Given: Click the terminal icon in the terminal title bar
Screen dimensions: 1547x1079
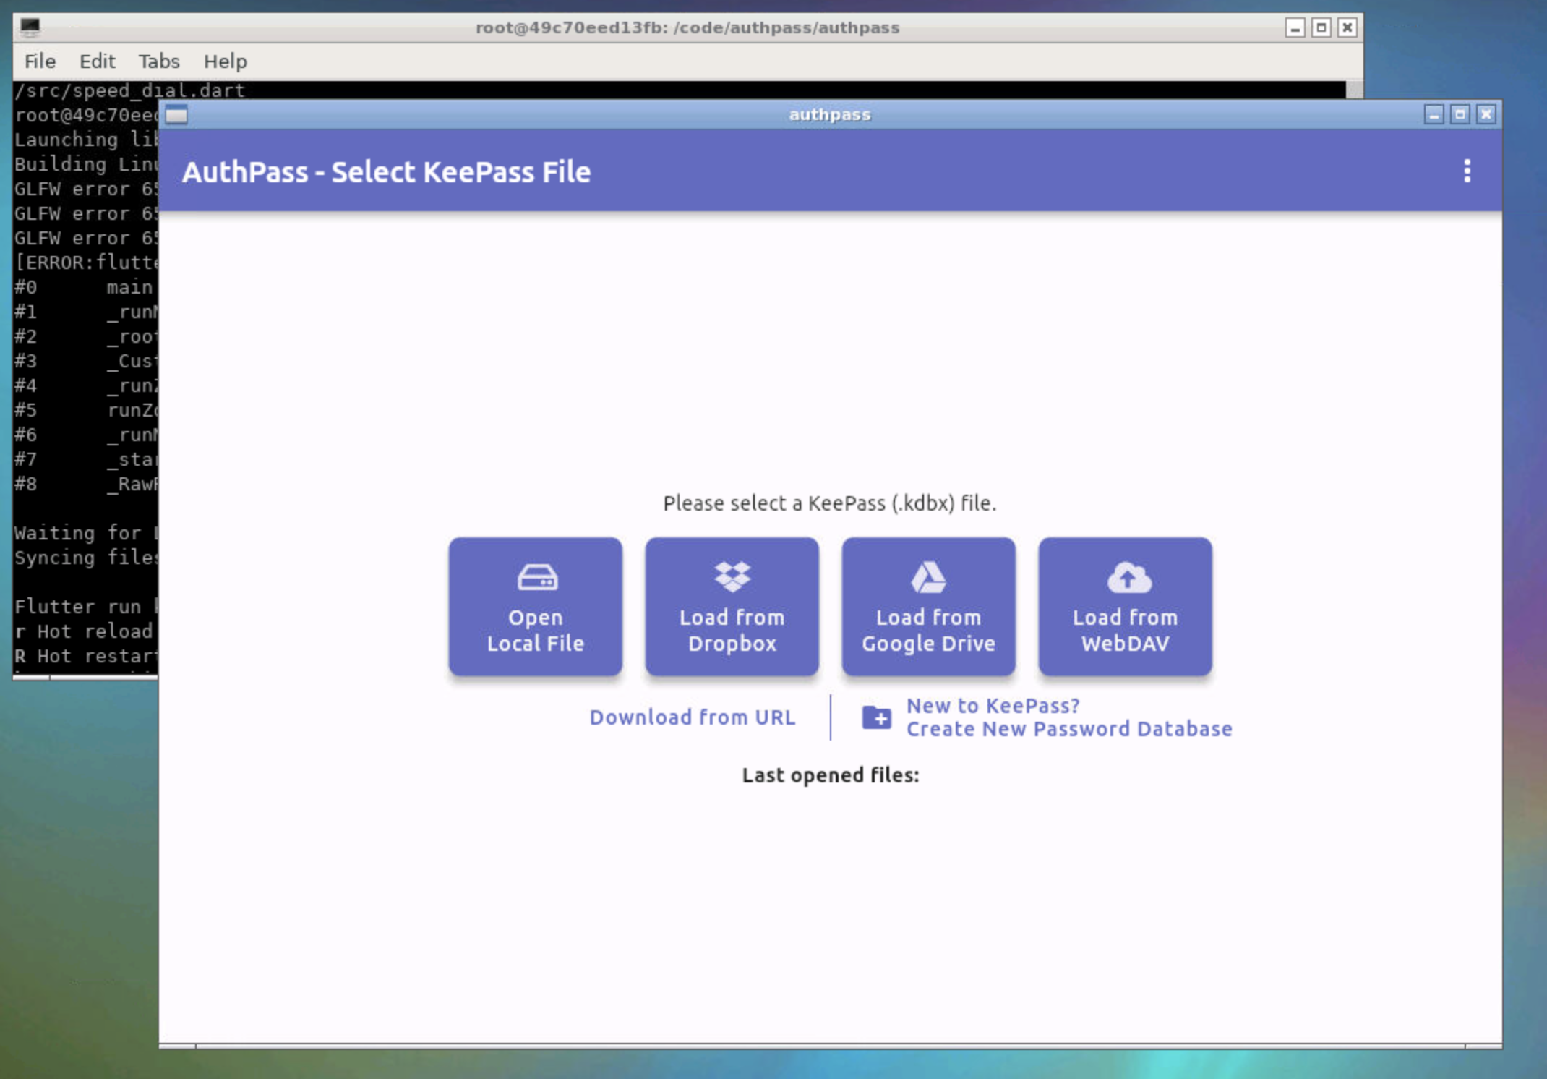Looking at the screenshot, I should pyautogui.click(x=28, y=27).
